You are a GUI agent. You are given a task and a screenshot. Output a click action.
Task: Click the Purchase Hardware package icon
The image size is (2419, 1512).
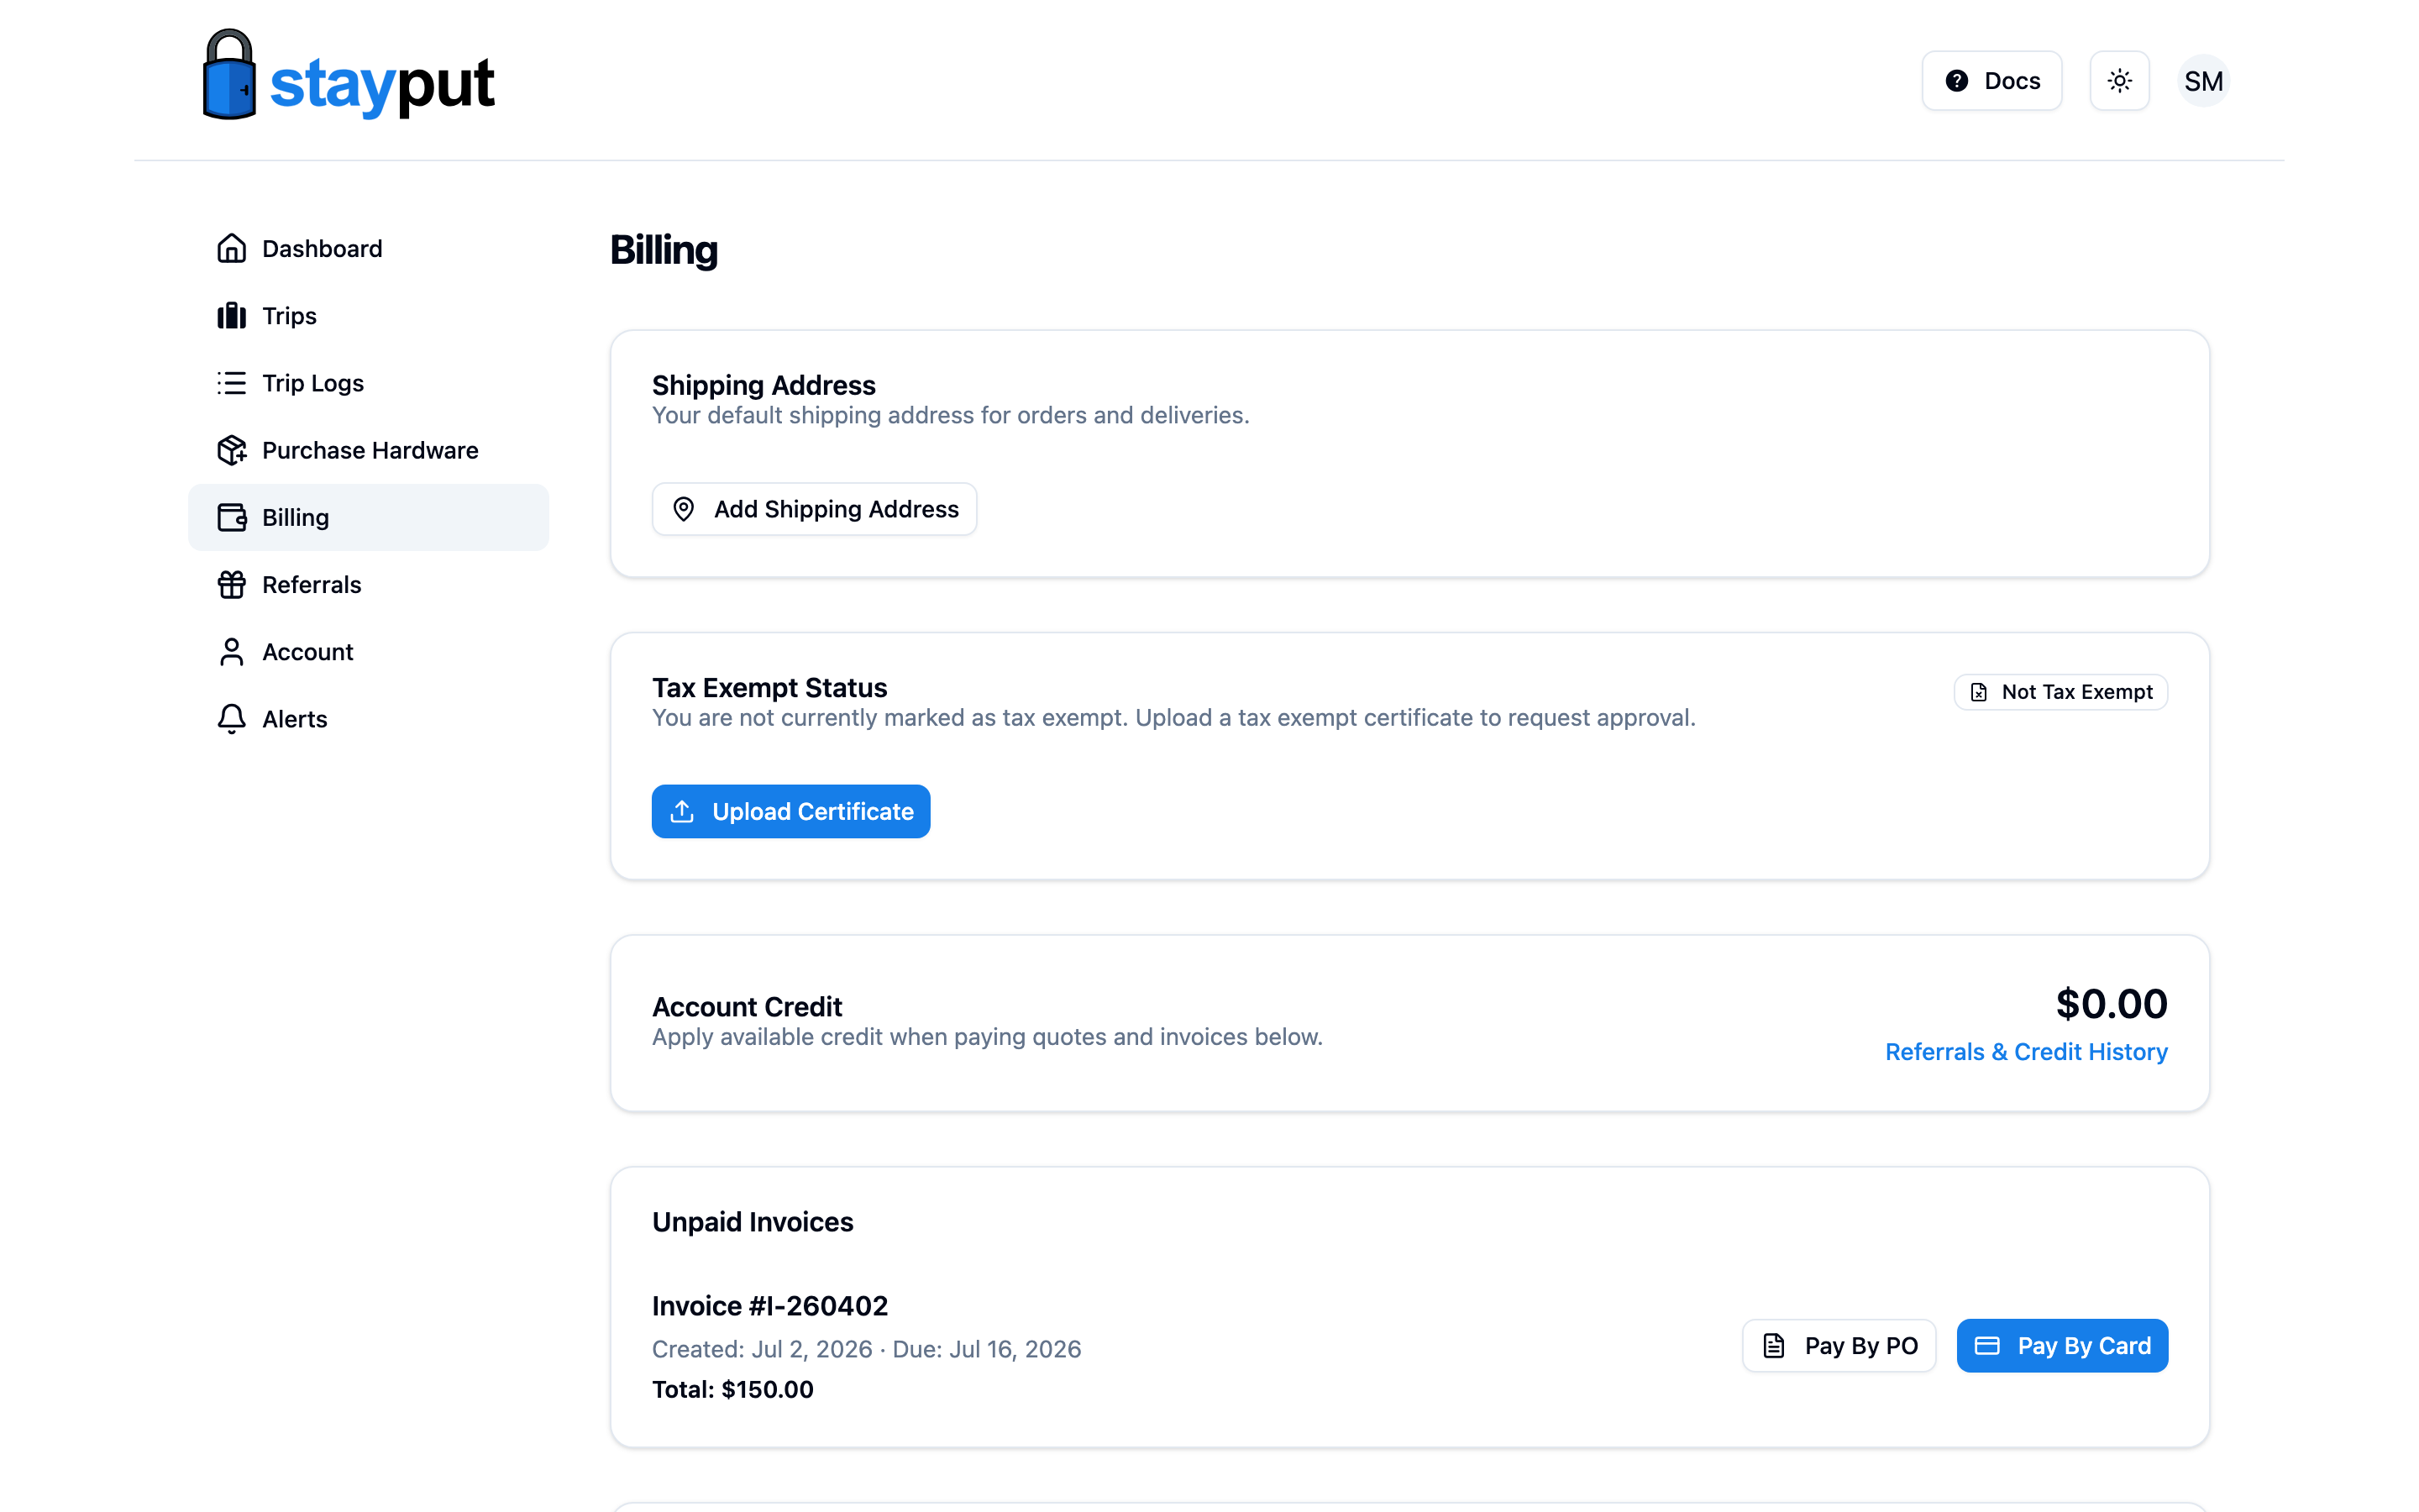pos(232,450)
